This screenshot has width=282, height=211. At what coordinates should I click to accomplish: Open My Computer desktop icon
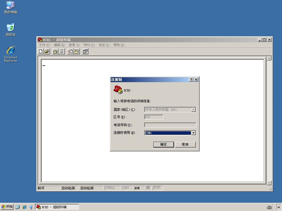pyautogui.click(x=11, y=7)
